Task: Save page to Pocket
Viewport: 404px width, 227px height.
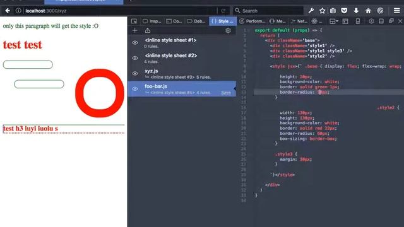Action: tap(344, 11)
